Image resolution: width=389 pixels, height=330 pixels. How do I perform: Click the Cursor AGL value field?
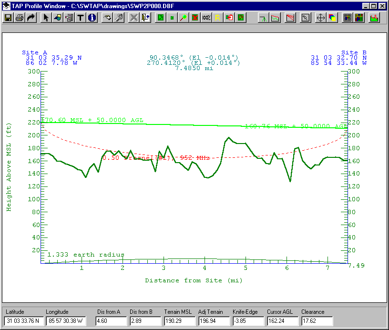[x=283, y=321]
